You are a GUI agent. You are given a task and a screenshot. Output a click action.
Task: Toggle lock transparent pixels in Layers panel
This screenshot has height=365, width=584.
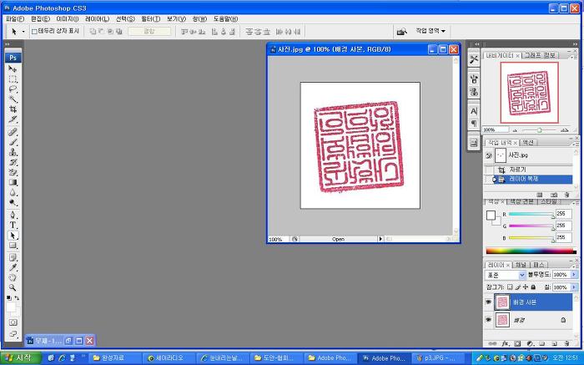tap(510, 287)
